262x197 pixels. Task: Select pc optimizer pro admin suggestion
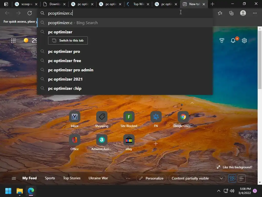click(125, 70)
